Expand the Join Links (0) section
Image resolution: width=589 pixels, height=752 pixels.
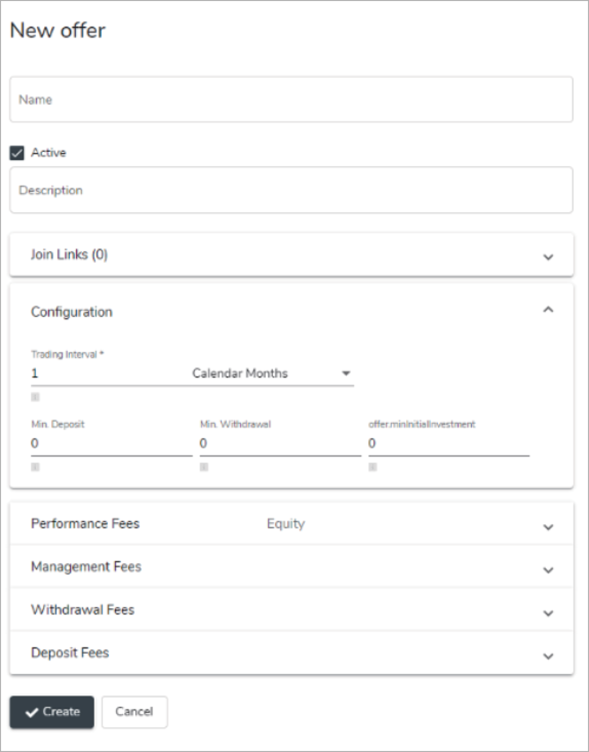(548, 257)
